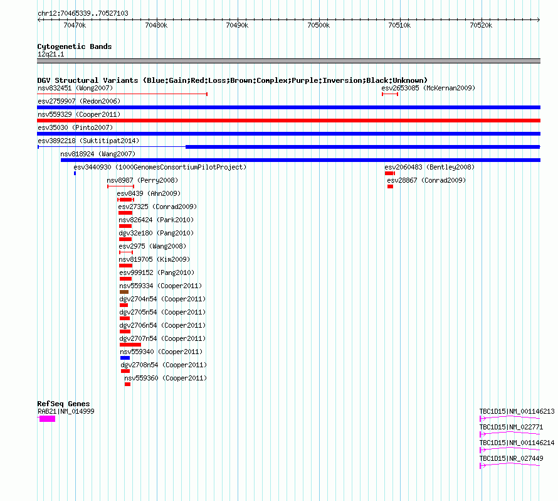Select the 12q21.1 cytogenetic band bar

click(x=288, y=61)
